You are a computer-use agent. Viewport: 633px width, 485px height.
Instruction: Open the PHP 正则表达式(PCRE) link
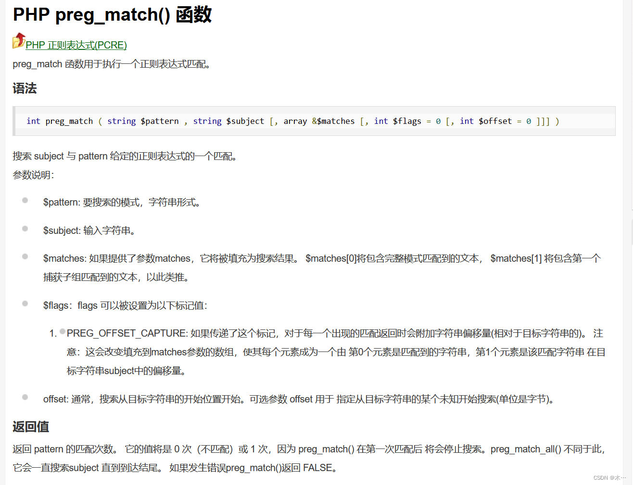coord(76,45)
